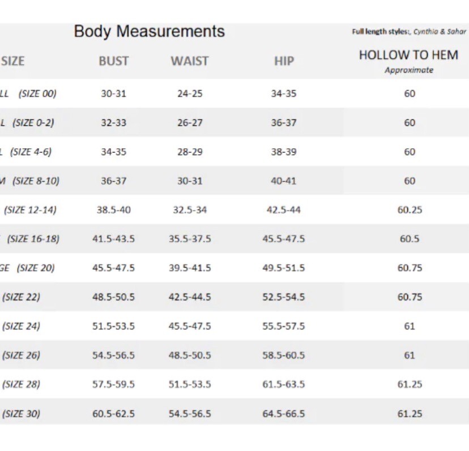Select the BUST column header

[114, 61]
